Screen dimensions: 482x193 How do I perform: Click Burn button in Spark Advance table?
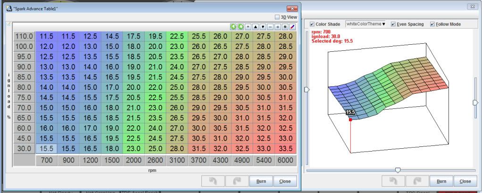(x=260, y=180)
